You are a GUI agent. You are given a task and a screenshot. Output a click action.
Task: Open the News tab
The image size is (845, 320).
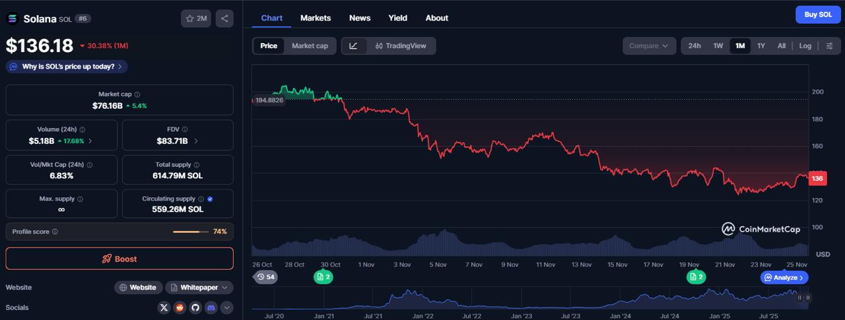[360, 18]
